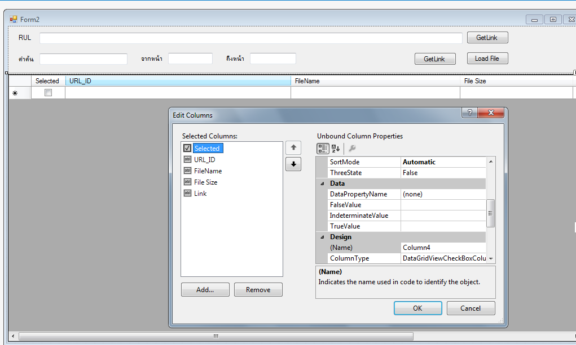576x345 pixels.
Task: Click the คำค้น keyword input field
Action: click(83, 59)
